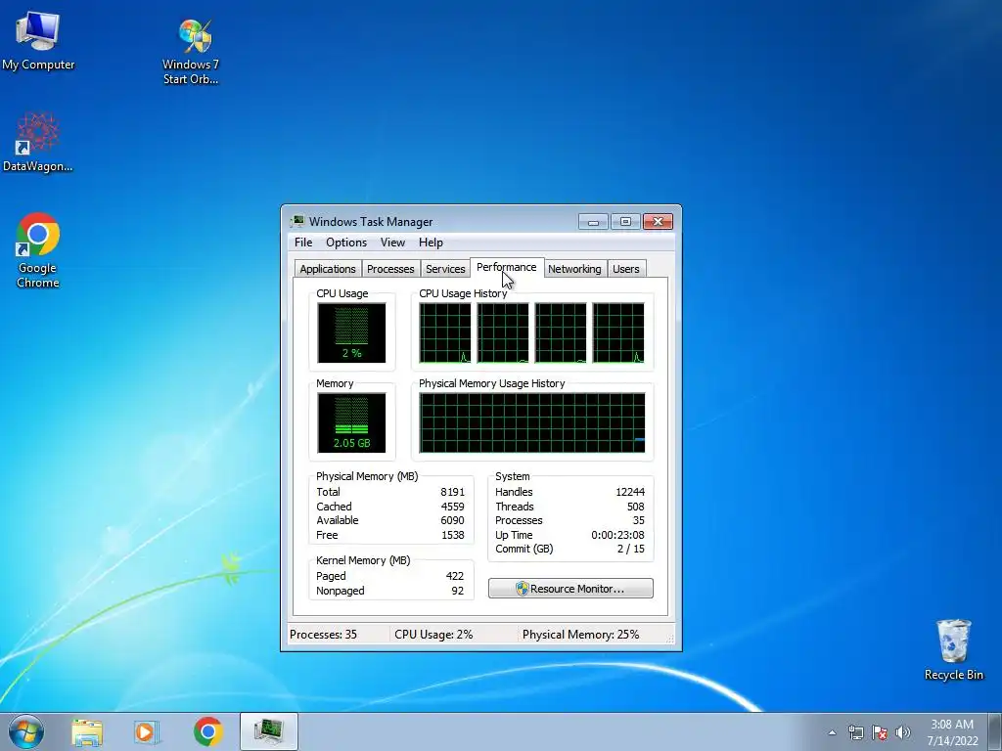Screen dimensions: 1002x751
Task: Close the Task Manager window
Action: 658,222
